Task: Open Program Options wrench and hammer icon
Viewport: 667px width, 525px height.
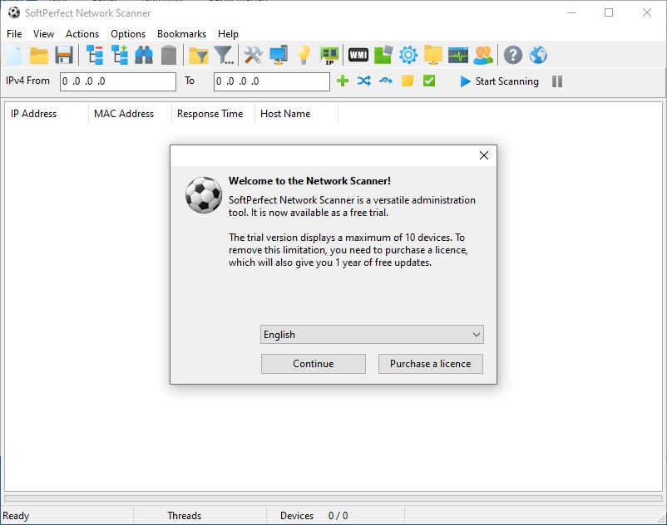Action: pyautogui.click(x=253, y=55)
